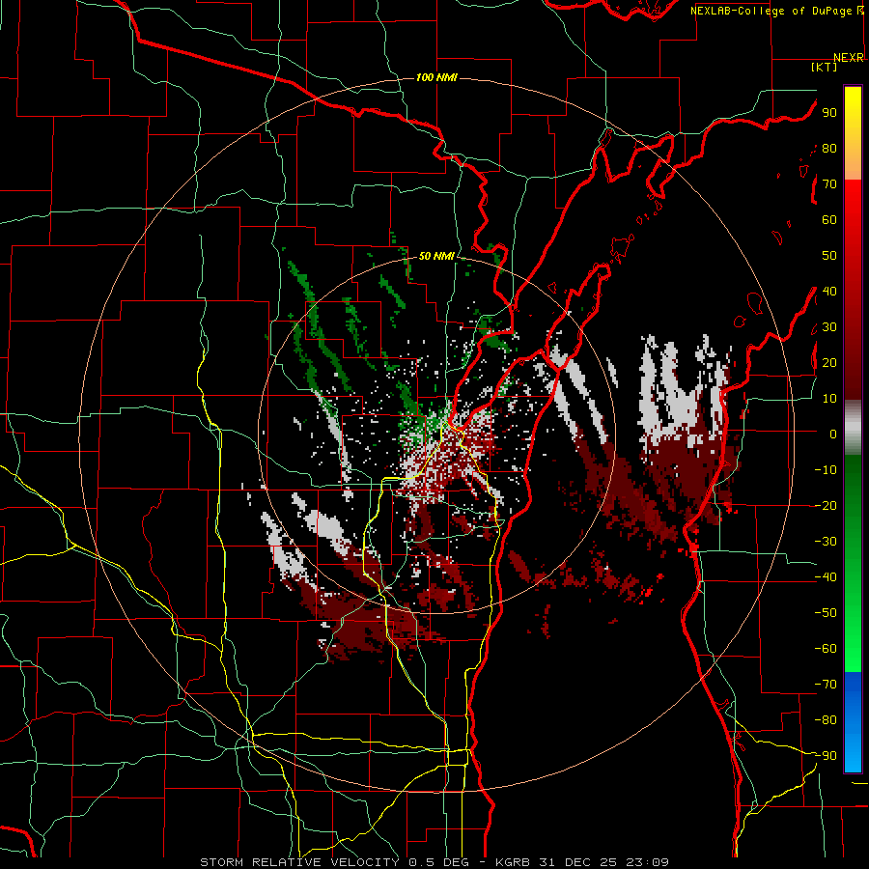Click the -10 value on velocity scale
Image resolution: width=869 pixels, height=869 pixels.
826,470
